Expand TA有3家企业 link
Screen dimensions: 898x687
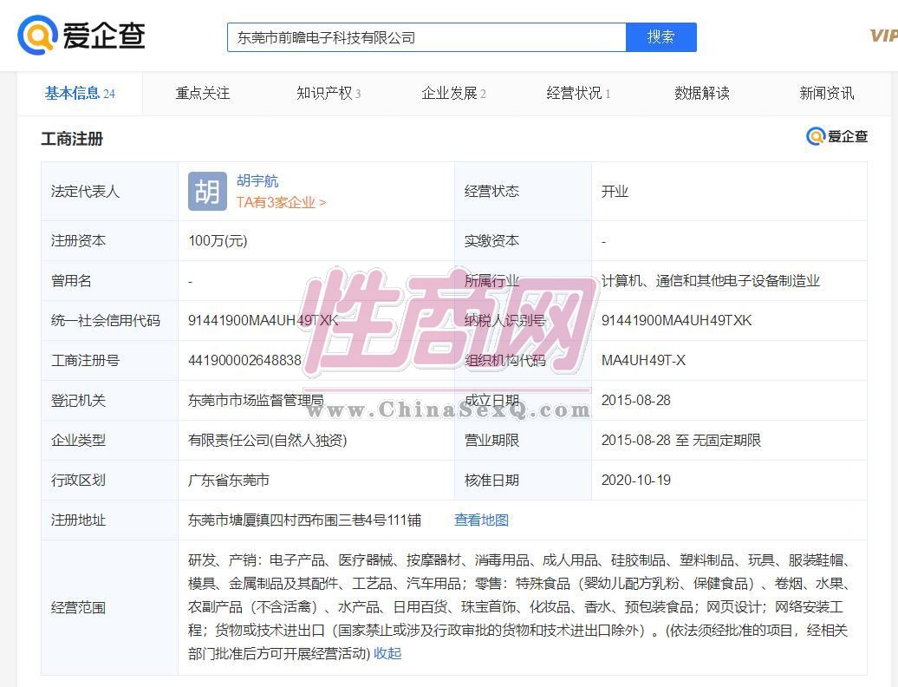click(x=281, y=202)
